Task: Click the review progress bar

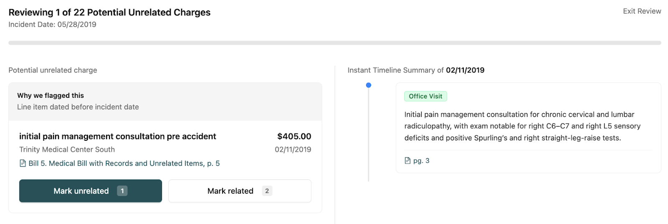Action: (x=334, y=43)
